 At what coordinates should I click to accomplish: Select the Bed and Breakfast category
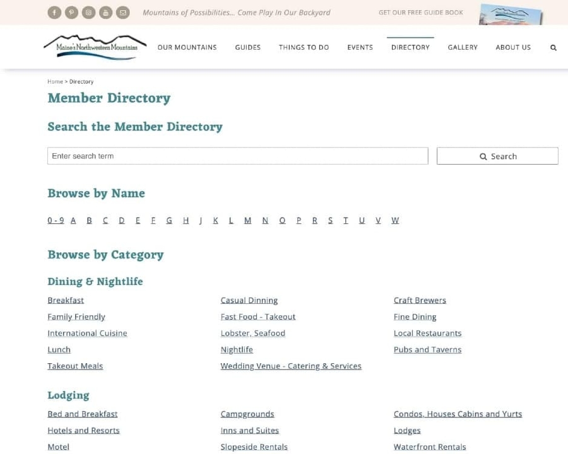tap(82, 414)
